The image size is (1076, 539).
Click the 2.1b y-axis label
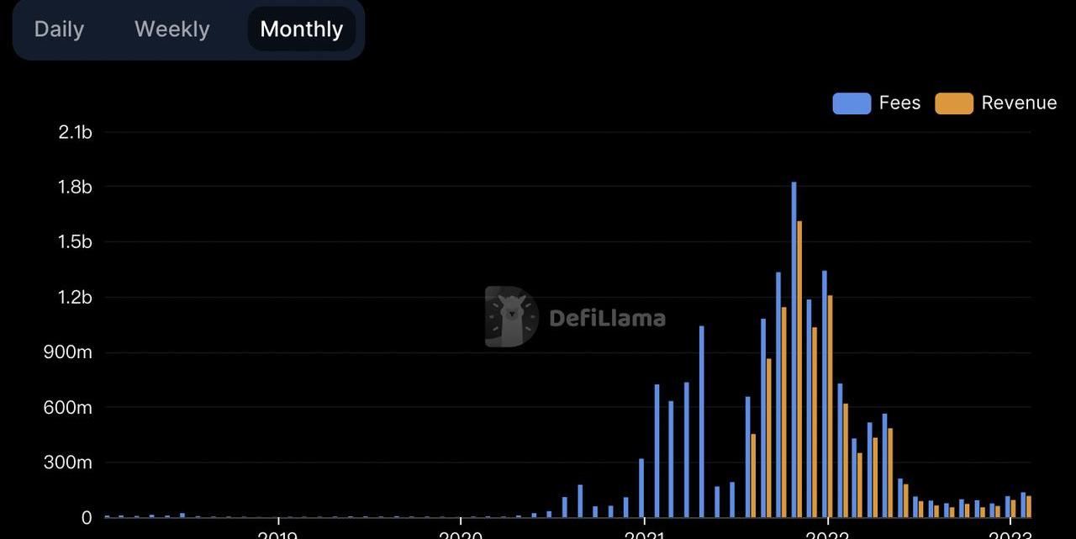coord(75,132)
